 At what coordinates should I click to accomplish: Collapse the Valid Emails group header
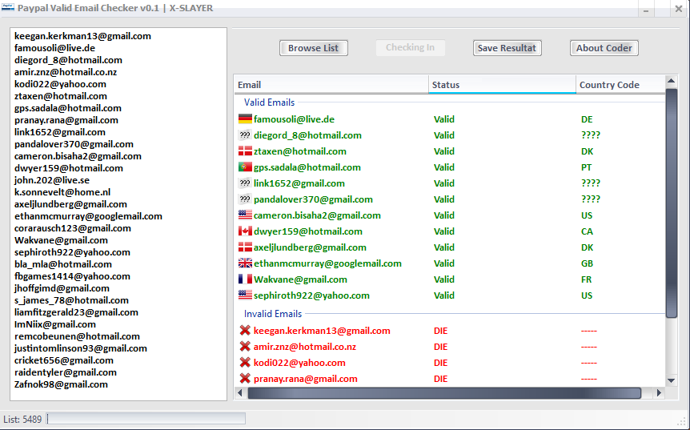pos(269,102)
